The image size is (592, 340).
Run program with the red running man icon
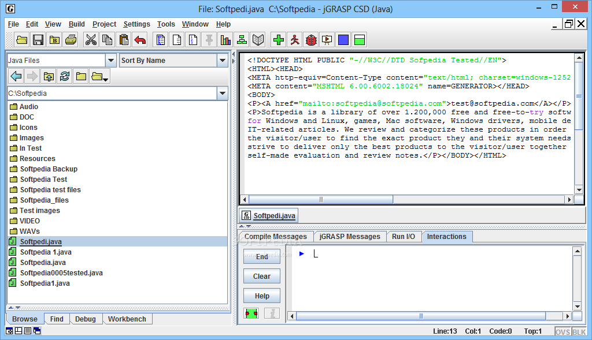tap(295, 40)
